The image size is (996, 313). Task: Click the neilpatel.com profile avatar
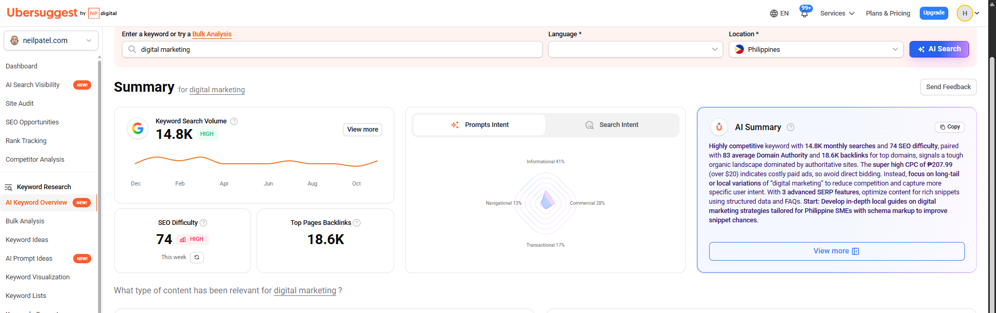pos(15,40)
